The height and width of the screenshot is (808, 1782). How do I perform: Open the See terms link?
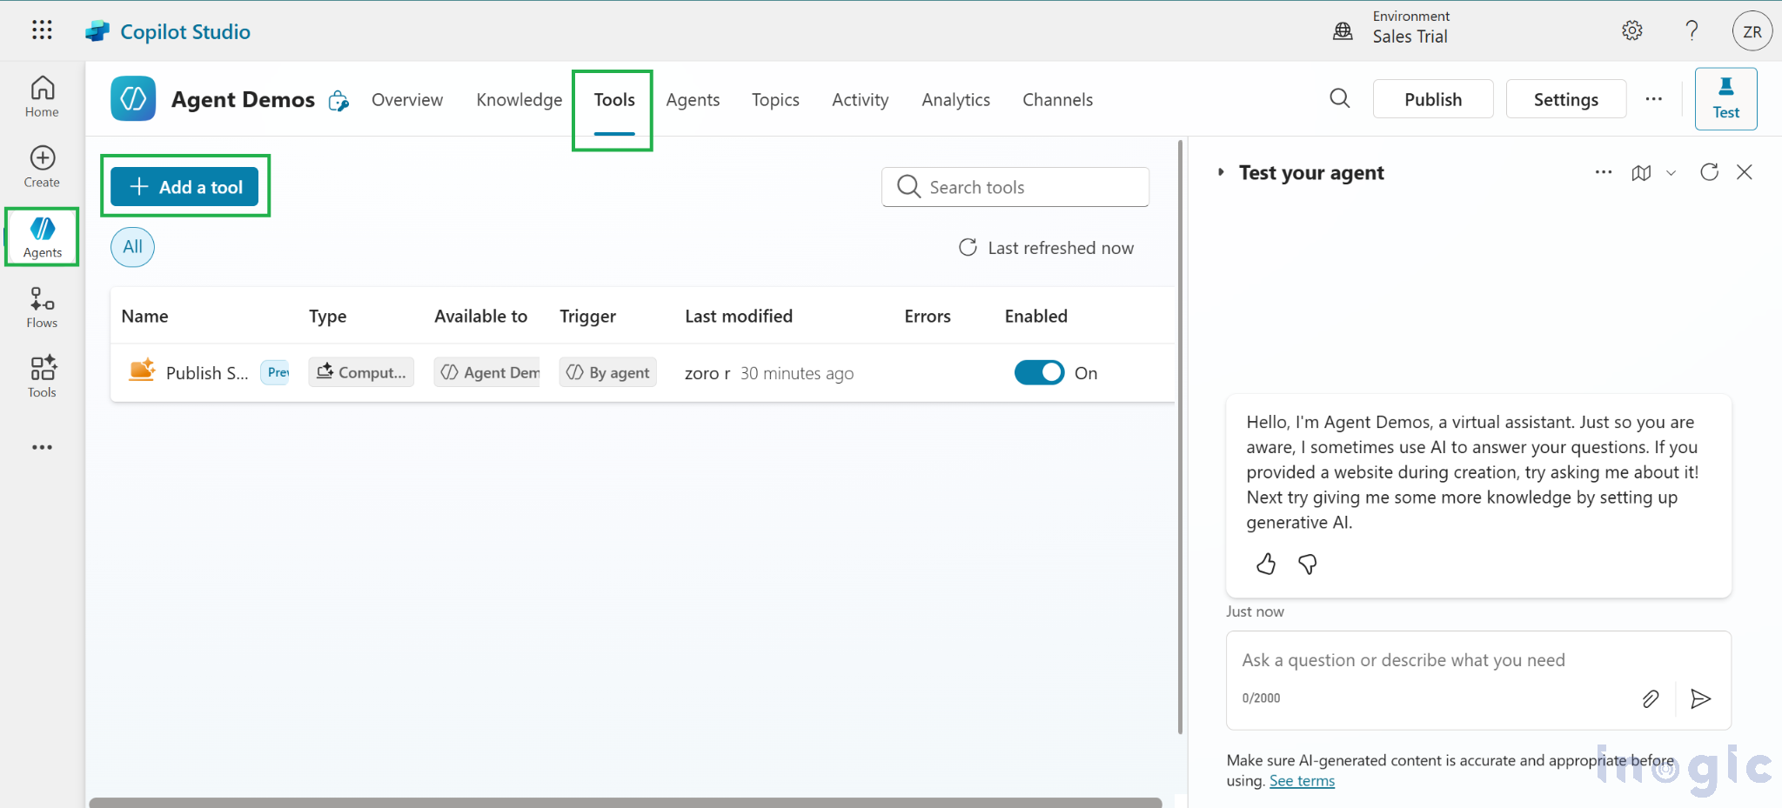1302,780
